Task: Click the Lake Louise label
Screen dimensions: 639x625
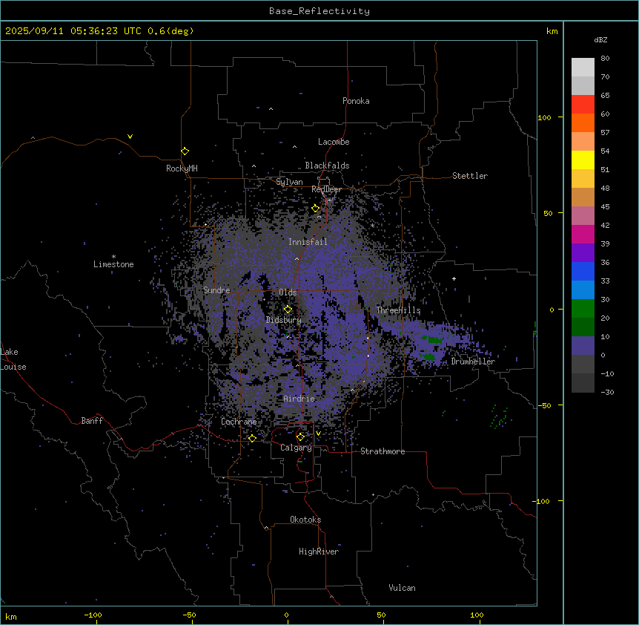Action: point(13,359)
